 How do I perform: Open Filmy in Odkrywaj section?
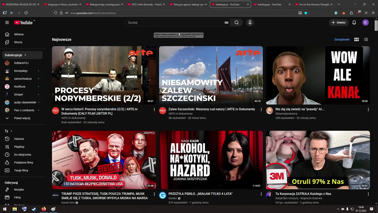click(x=22, y=197)
